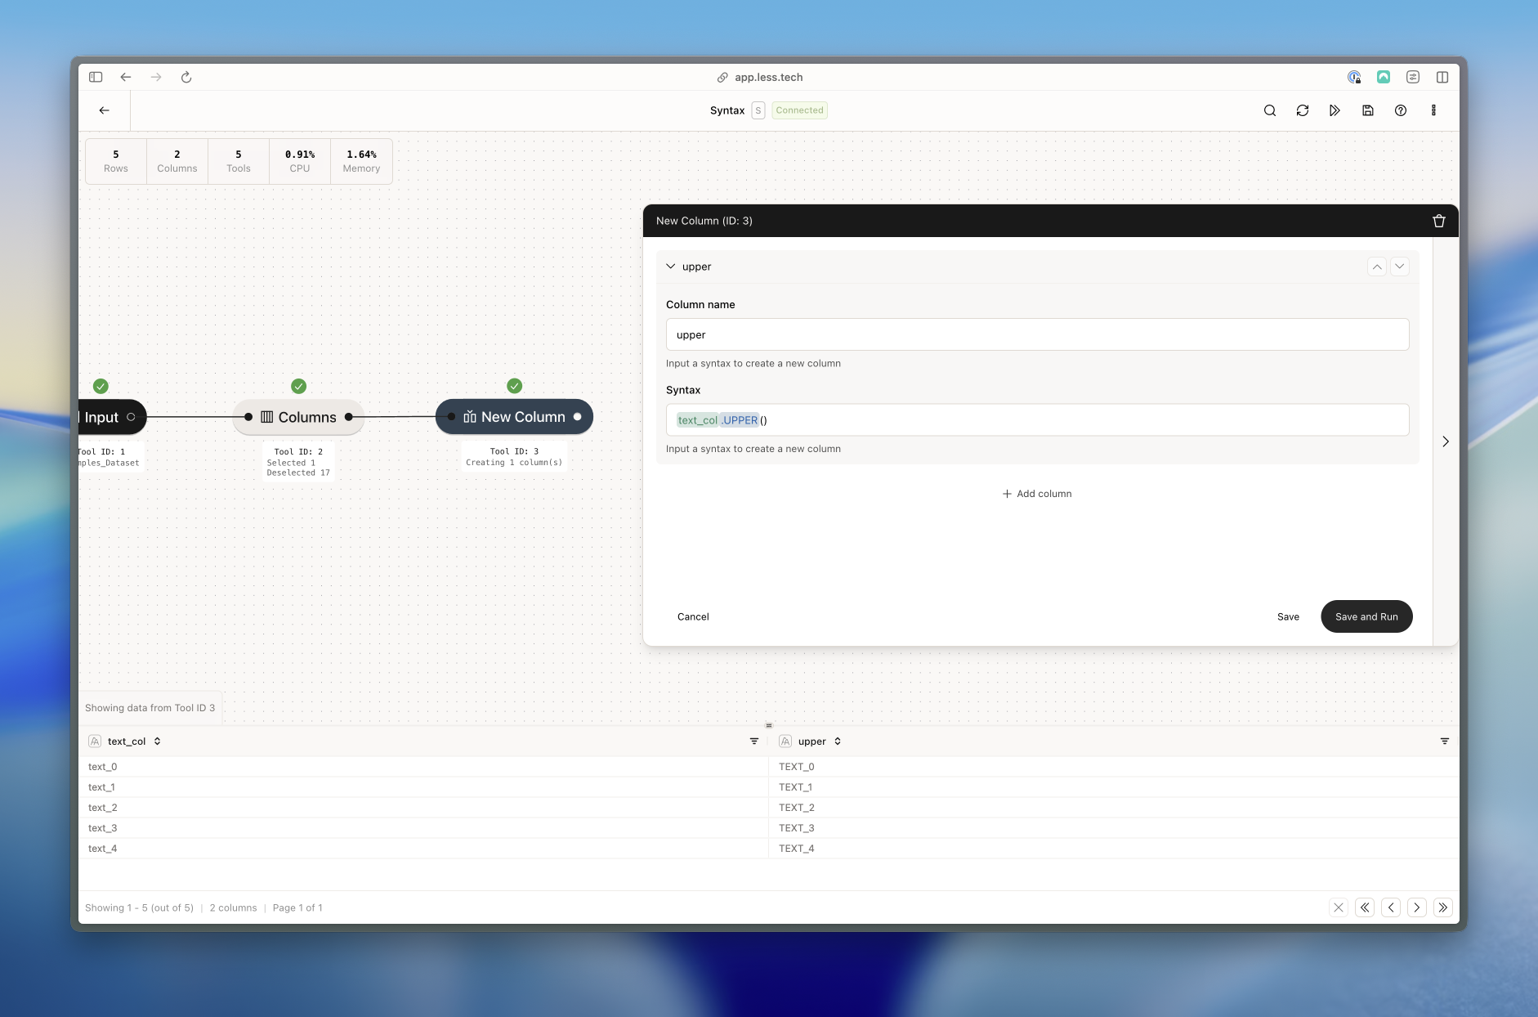Viewport: 1538px width, 1017px height.
Task: Click the app.less.tech address bar
Action: (x=760, y=77)
